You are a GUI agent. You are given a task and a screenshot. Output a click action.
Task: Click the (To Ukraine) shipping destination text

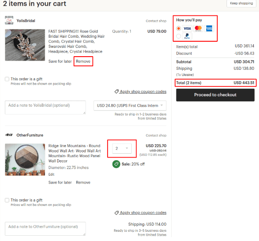click(185, 75)
